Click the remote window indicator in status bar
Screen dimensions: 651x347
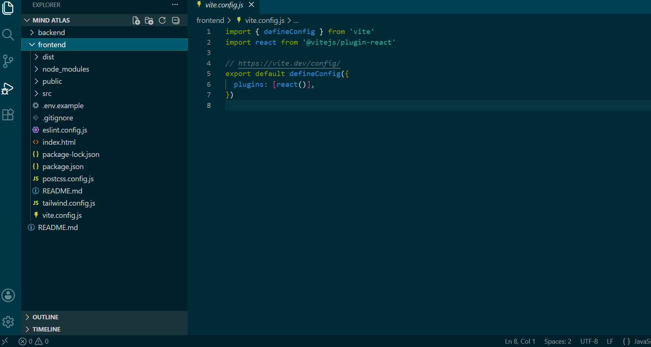click(x=5, y=341)
